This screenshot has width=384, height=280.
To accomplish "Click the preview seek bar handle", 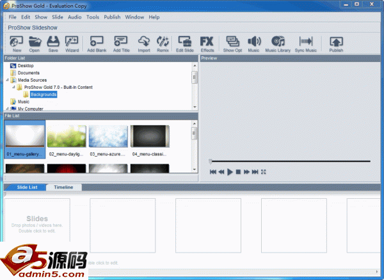I will (211, 161).
